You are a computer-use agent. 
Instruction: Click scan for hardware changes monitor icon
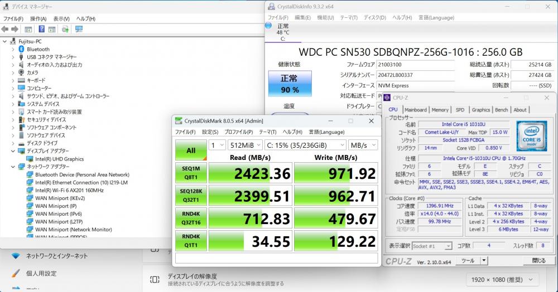pos(79,29)
